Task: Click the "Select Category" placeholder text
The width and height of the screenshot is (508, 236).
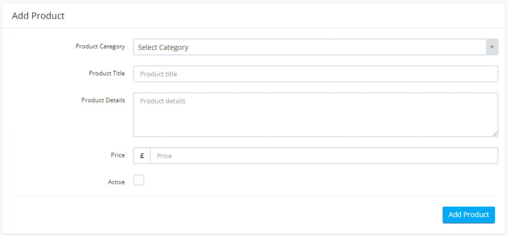Action: pyautogui.click(x=163, y=47)
